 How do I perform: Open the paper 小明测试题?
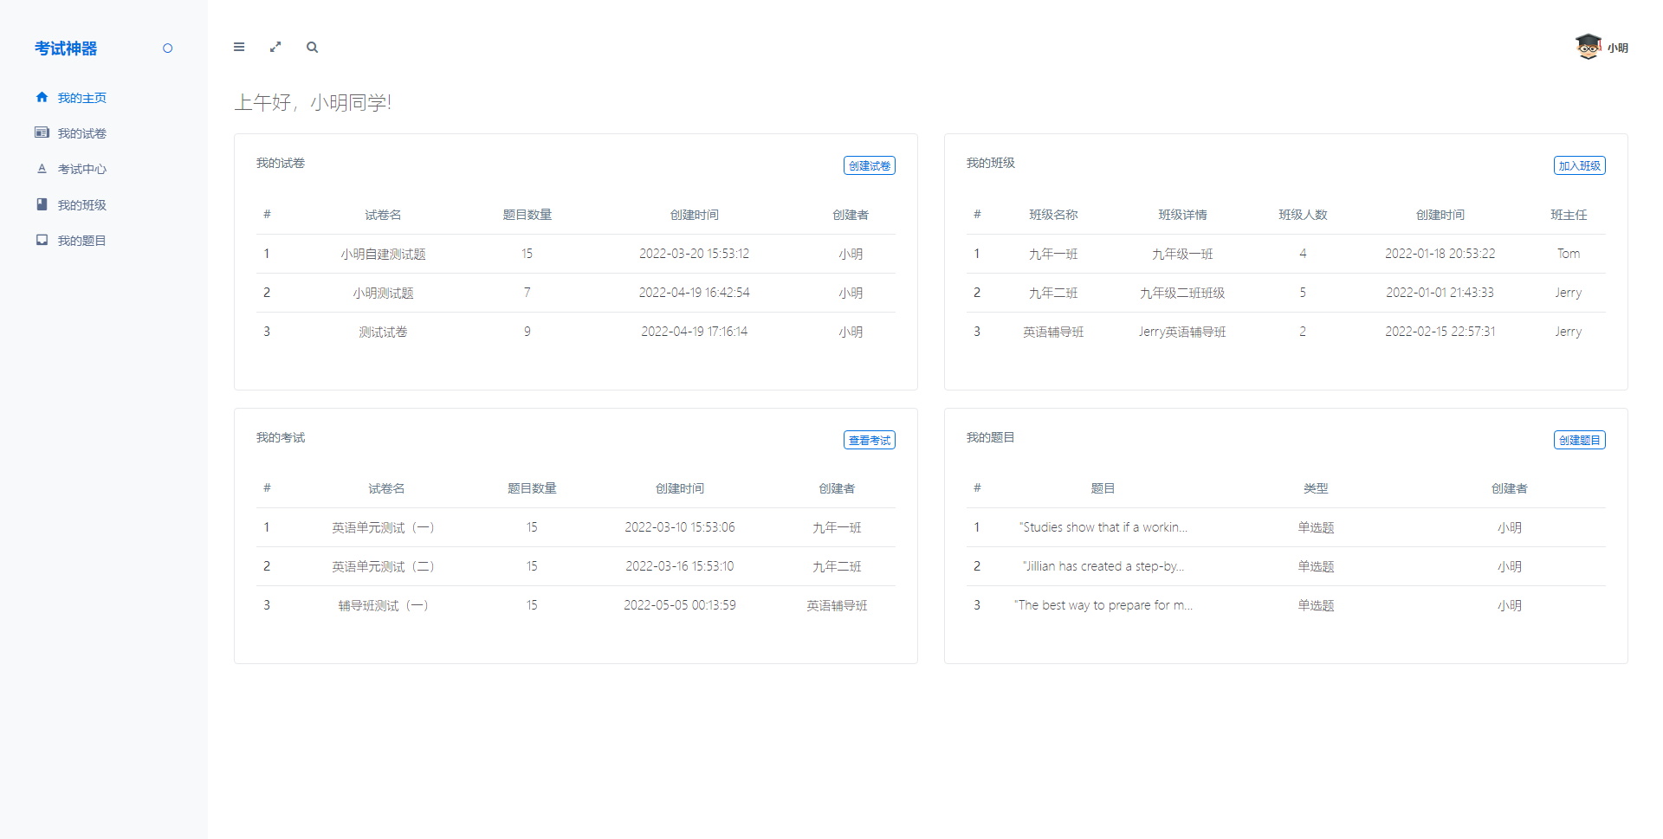pyautogui.click(x=383, y=293)
